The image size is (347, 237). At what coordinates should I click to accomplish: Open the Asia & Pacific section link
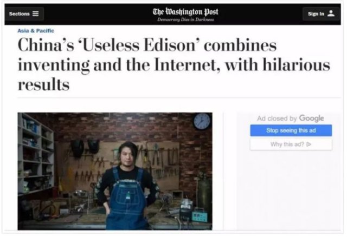[36, 31]
